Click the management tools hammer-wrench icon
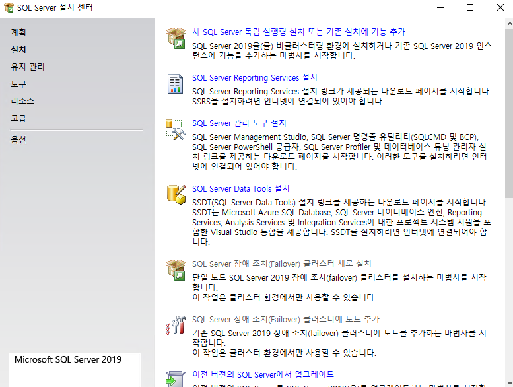This screenshot has width=513, height=387. (x=176, y=129)
